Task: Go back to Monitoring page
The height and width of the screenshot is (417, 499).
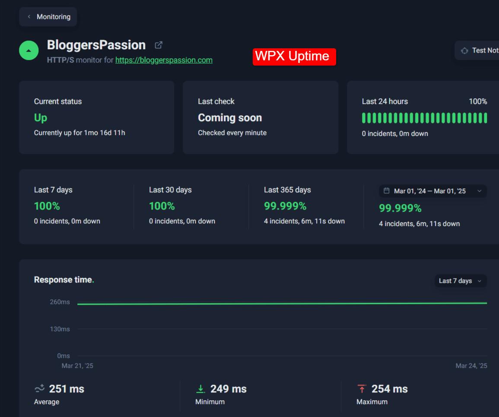Action: pos(48,17)
